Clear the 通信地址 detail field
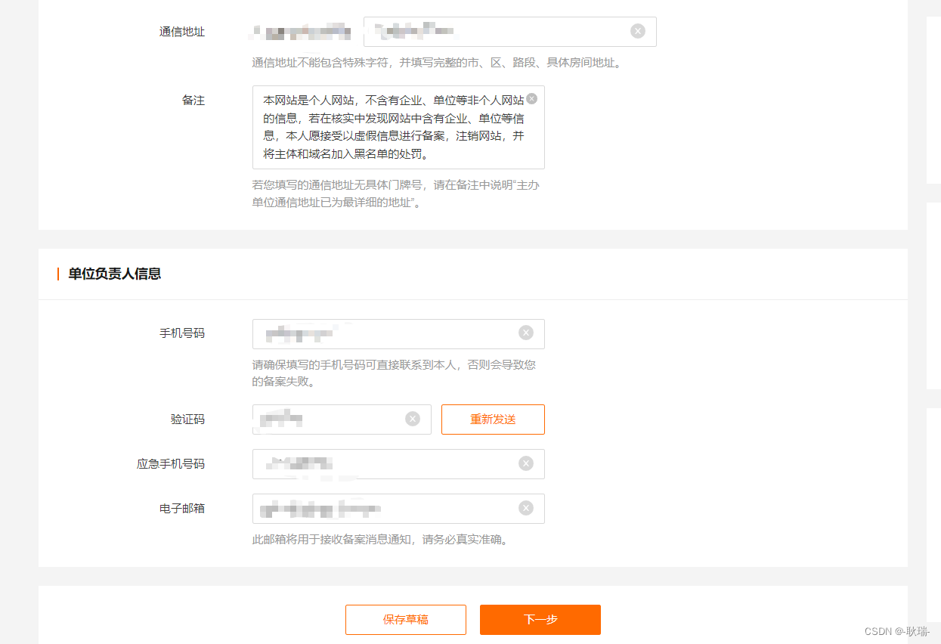The width and height of the screenshot is (941, 644). pyautogui.click(x=638, y=31)
